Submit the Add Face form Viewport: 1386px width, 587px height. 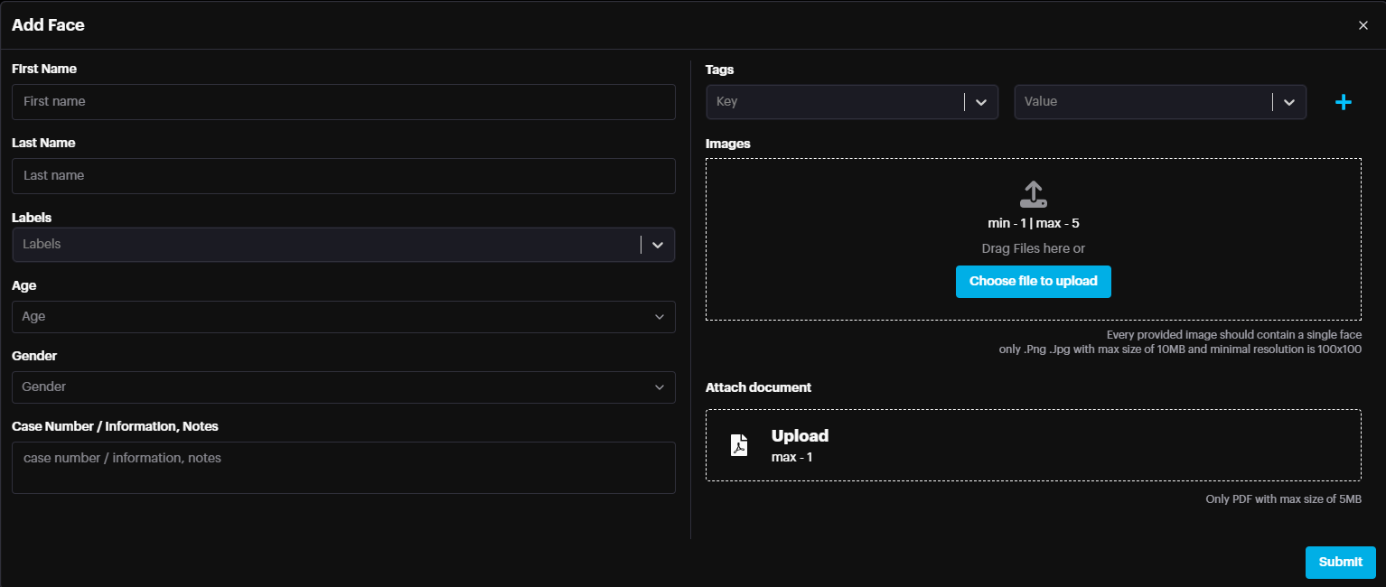(x=1340, y=562)
